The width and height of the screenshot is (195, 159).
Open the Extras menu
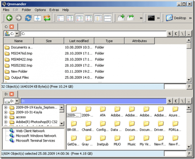coord(54,10)
